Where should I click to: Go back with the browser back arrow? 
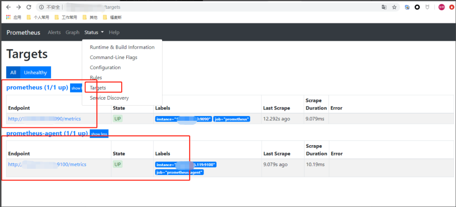(8, 7)
